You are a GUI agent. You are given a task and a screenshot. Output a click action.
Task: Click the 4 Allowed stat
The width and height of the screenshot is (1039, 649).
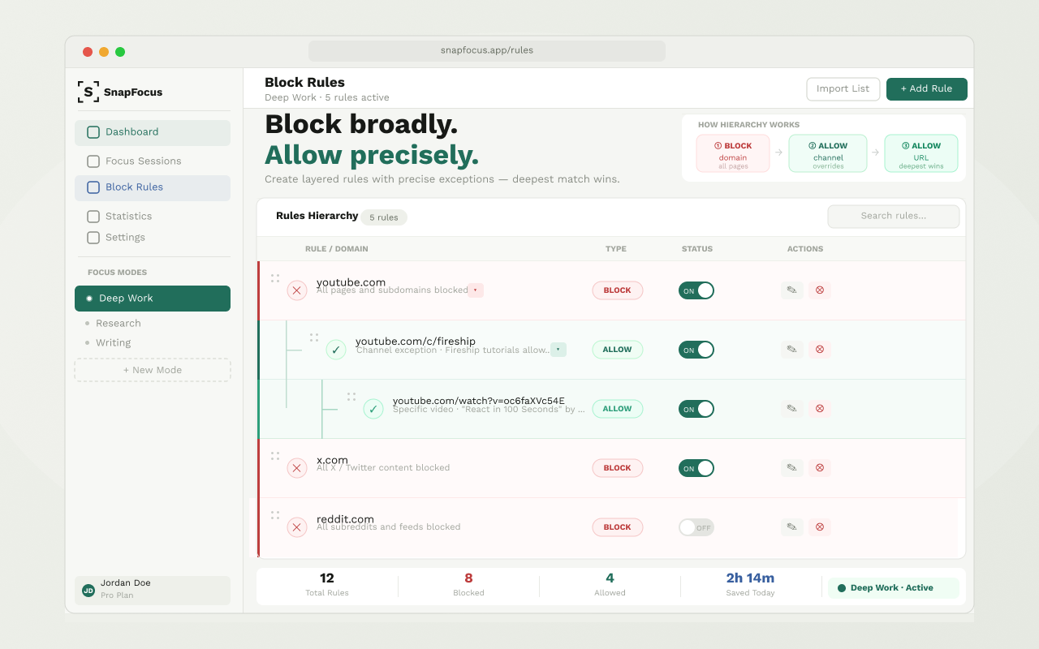[x=610, y=585]
